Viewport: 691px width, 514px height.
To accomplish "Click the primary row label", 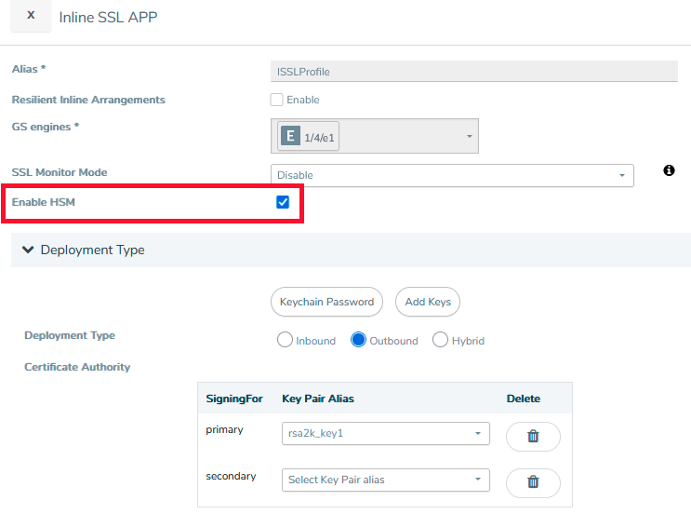I will tap(224, 430).
